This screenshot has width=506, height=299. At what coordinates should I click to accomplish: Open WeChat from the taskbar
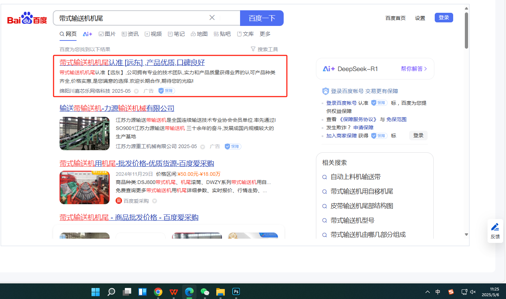(x=205, y=292)
